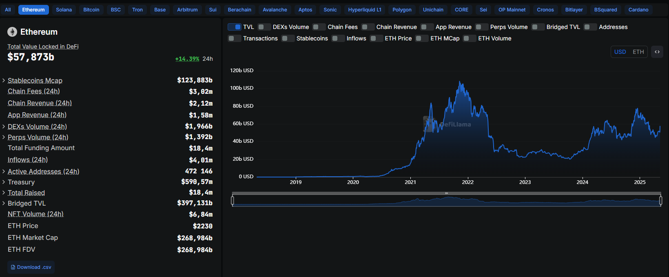Click the range slider top grip bar
669x277 pixels.
click(447, 193)
